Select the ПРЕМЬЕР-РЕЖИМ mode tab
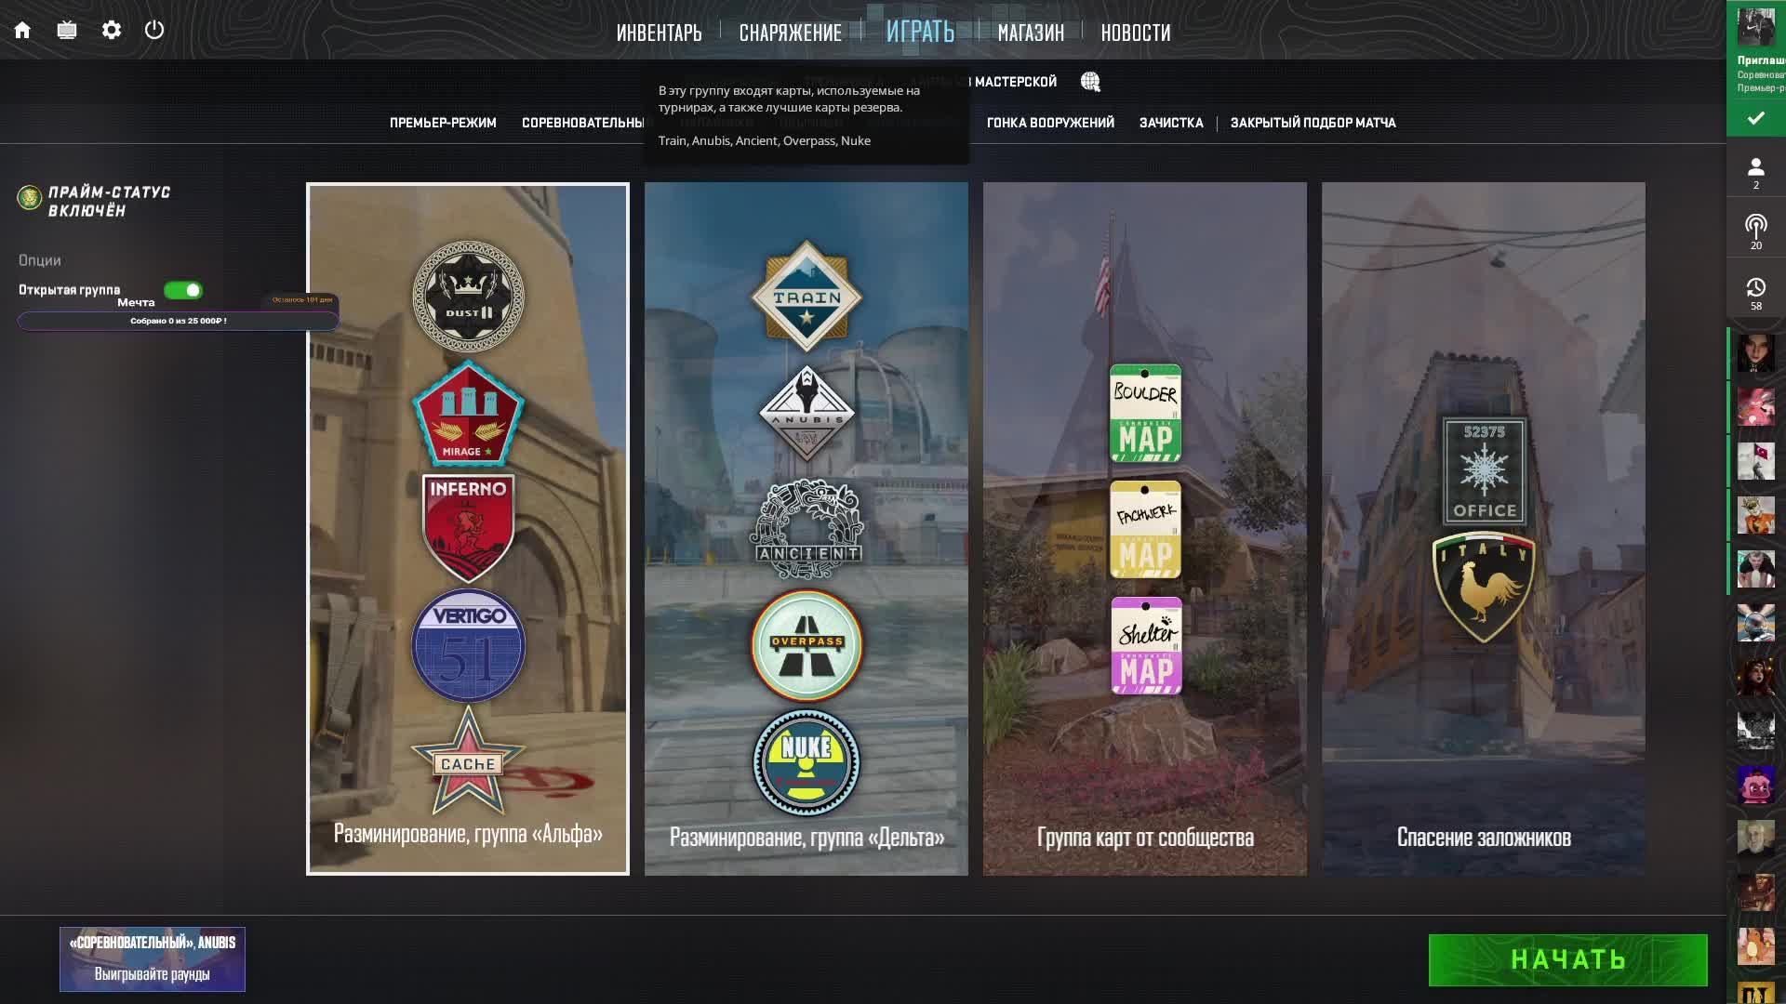This screenshot has width=1786, height=1004. tap(443, 123)
